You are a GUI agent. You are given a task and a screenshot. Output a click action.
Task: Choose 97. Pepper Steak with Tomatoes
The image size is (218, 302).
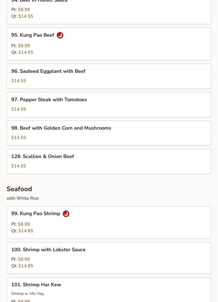pos(109,105)
